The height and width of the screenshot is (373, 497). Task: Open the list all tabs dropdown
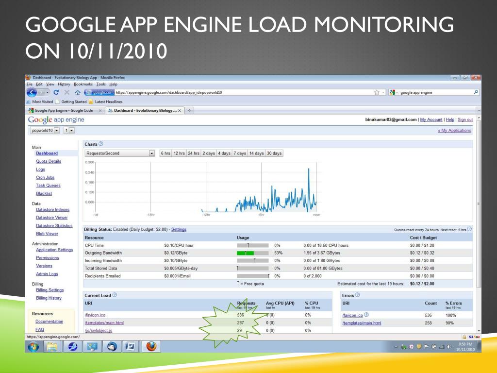479,110
